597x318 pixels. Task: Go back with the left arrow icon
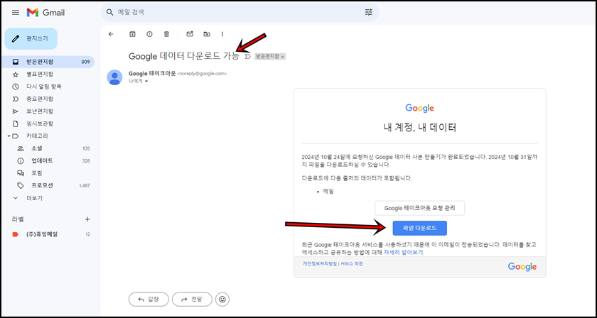coord(111,34)
